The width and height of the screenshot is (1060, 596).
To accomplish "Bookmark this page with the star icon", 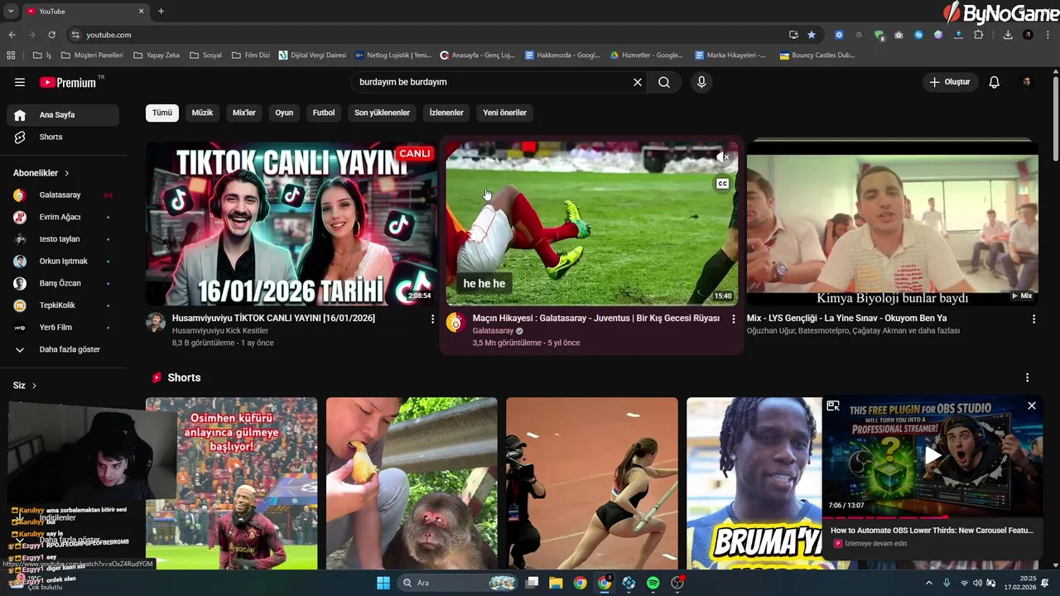I will pos(812,35).
